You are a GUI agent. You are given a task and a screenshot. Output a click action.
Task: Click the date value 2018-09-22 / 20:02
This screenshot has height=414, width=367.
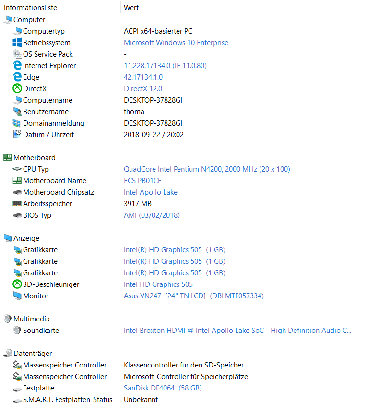coord(154,135)
